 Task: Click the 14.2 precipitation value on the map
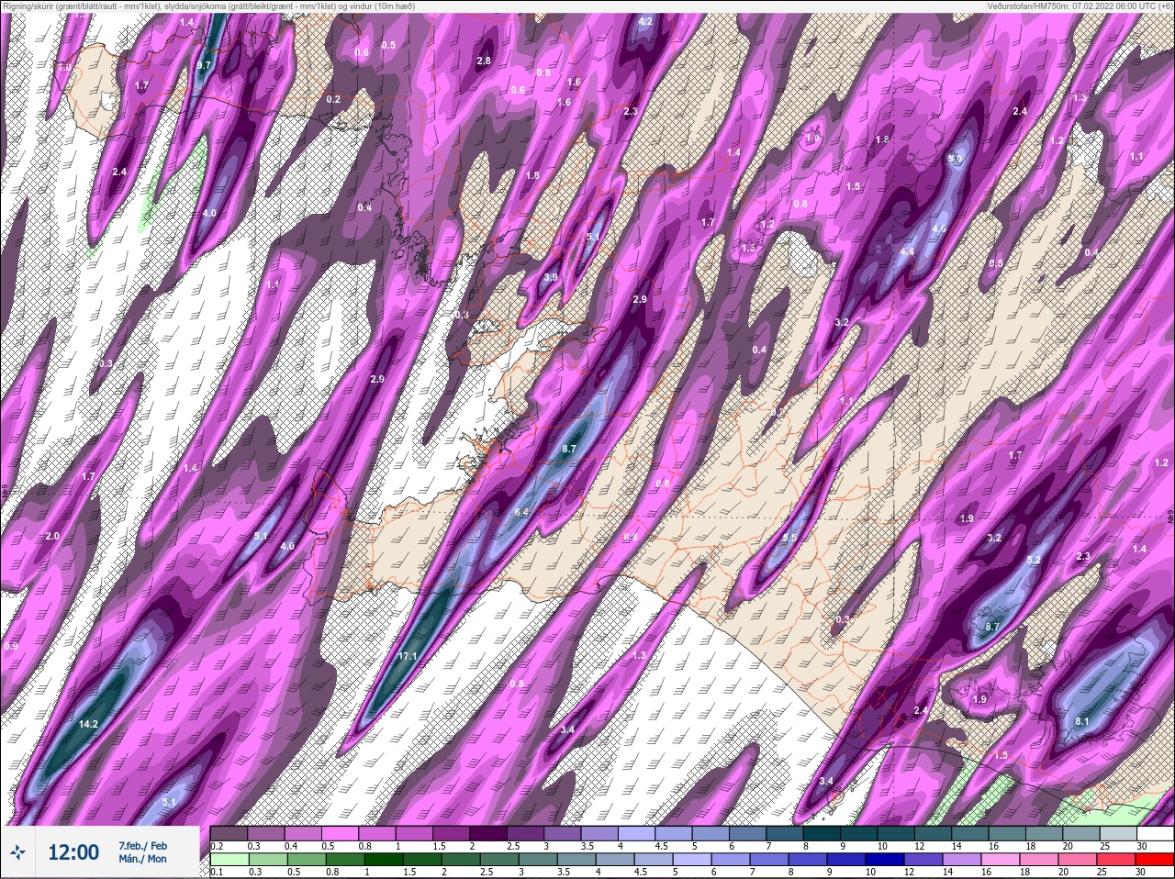pos(88,724)
